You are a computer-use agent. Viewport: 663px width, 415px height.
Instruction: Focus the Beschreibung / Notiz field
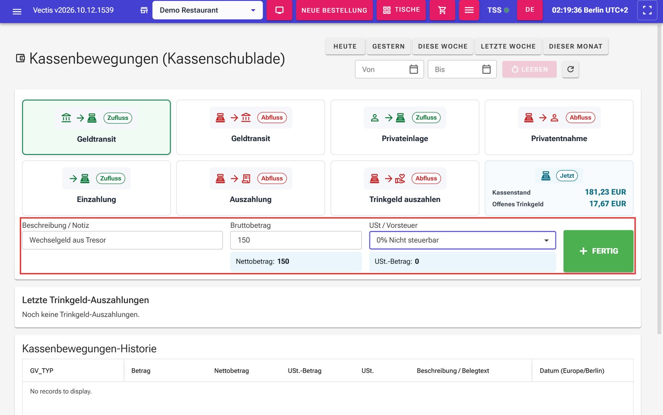(122, 240)
